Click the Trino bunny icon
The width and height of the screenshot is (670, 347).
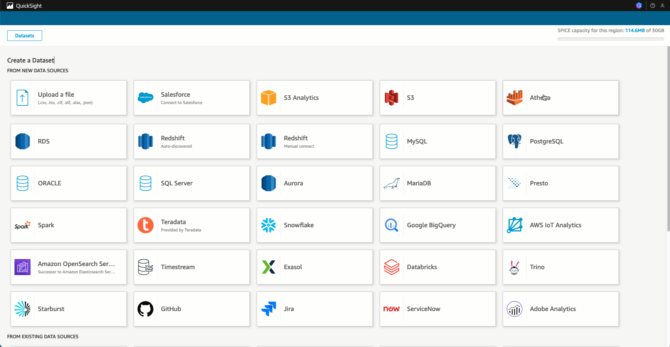[x=514, y=267]
